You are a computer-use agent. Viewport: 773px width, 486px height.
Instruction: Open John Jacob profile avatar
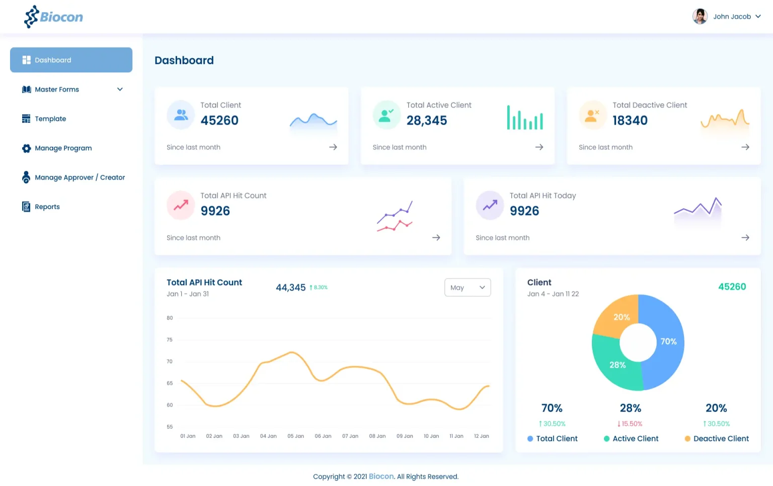[700, 17]
